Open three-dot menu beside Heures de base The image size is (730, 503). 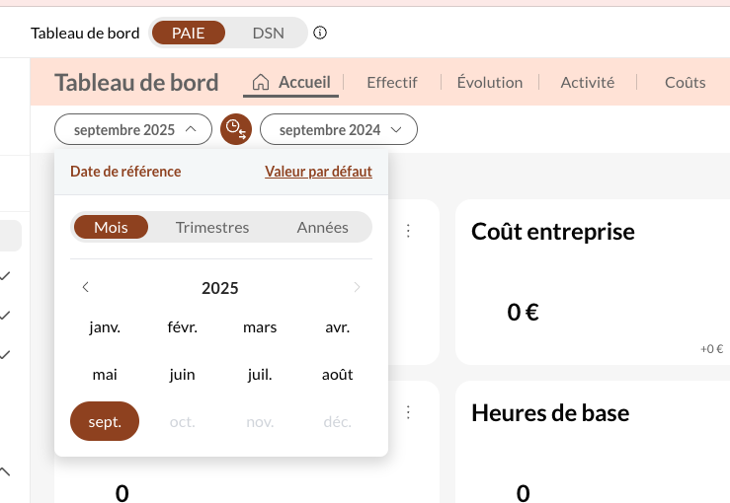click(408, 411)
